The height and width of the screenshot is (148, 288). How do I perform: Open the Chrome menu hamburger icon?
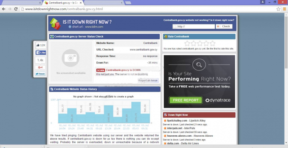coord(284,9)
